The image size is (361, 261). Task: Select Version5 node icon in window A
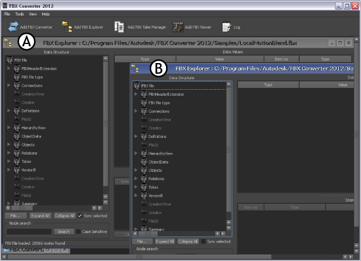pos(17,170)
